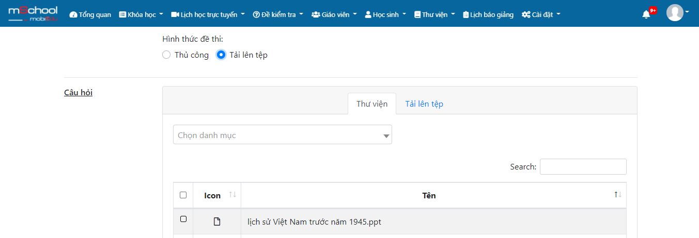The image size is (699, 238).
Task: Expand the Cài đặt menu
Action: [541, 14]
